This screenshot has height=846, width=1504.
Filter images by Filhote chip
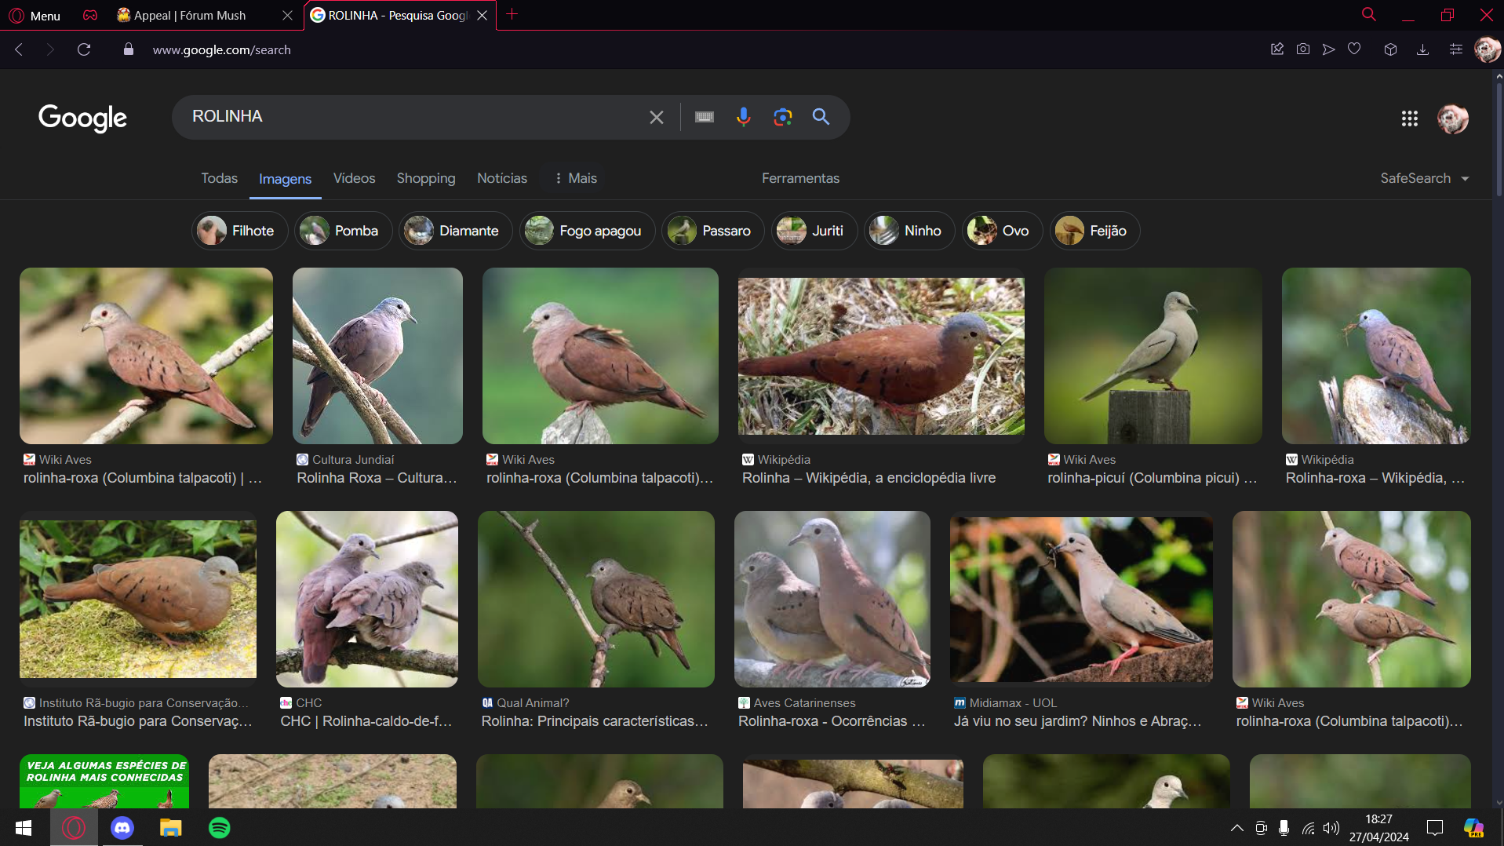pyautogui.click(x=239, y=231)
